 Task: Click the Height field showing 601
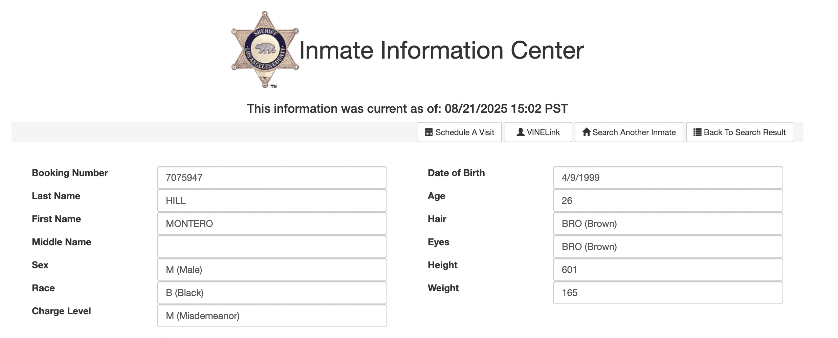tap(668, 270)
